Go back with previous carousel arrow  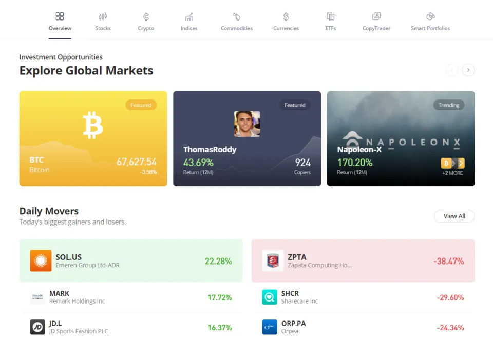point(452,70)
